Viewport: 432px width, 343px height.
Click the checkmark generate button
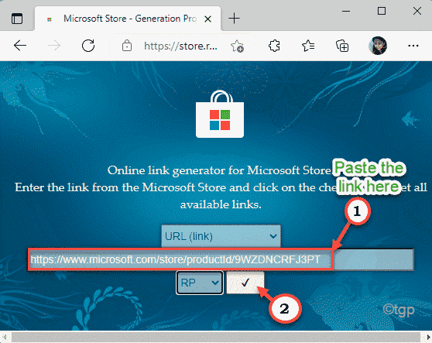(x=245, y=283)
